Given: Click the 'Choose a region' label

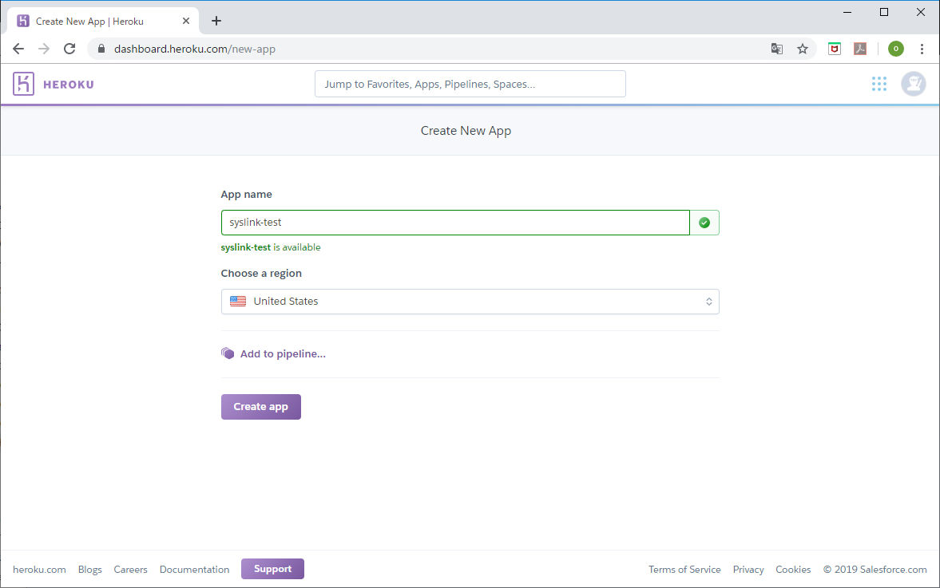Looking at the screenshot, I should pyautogui.click(x=261, y=273).
